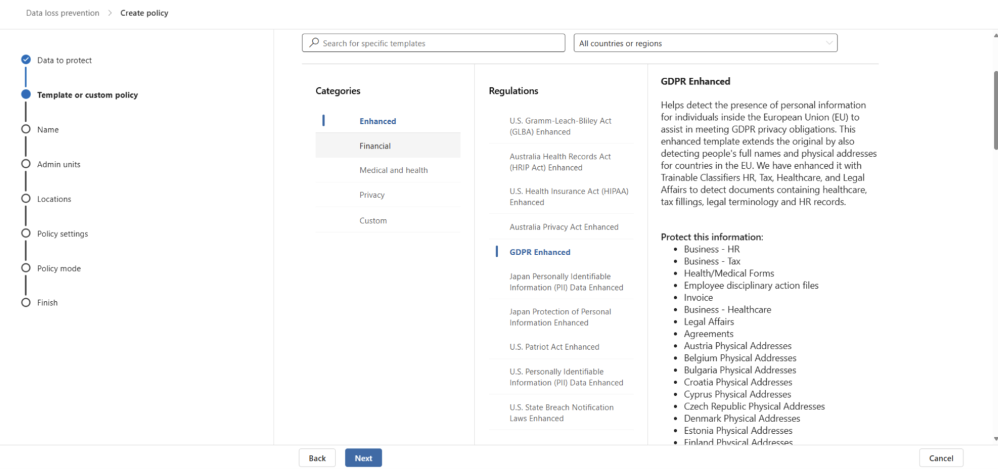This screenshot has width=998, height=473.
Task: Click the Policy mode step circle
Action: click(26, 268)
